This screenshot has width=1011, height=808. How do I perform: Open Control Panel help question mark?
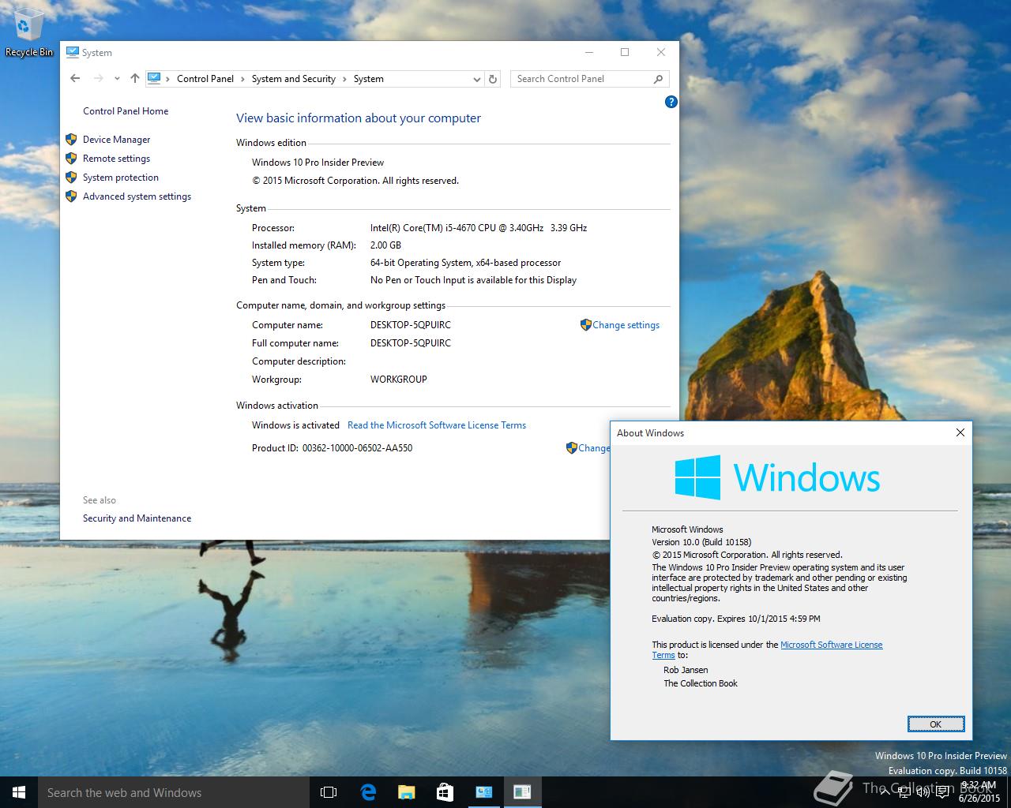(671, 102)
